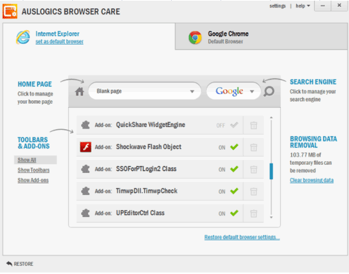Screen dimensions: 349x274
Task: Click set as default browser link
Action: point(59,42)
